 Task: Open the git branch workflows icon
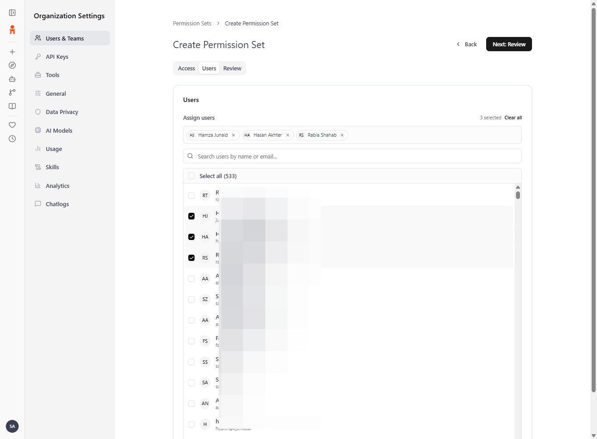[x=12, y=92]
